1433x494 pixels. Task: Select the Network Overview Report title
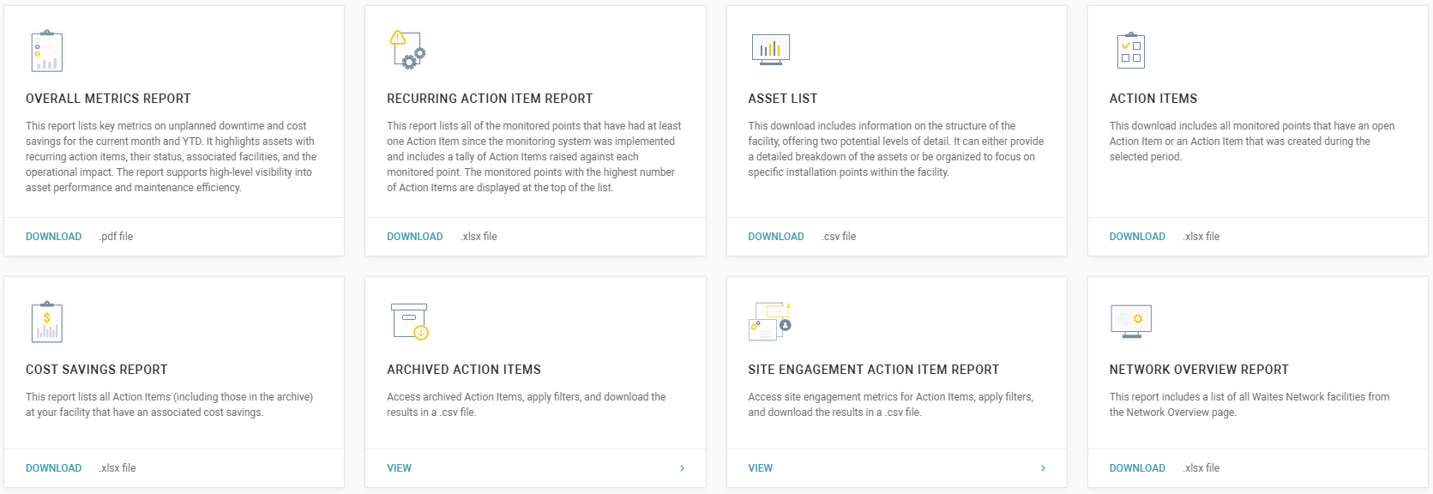[x=1199, y=370]
